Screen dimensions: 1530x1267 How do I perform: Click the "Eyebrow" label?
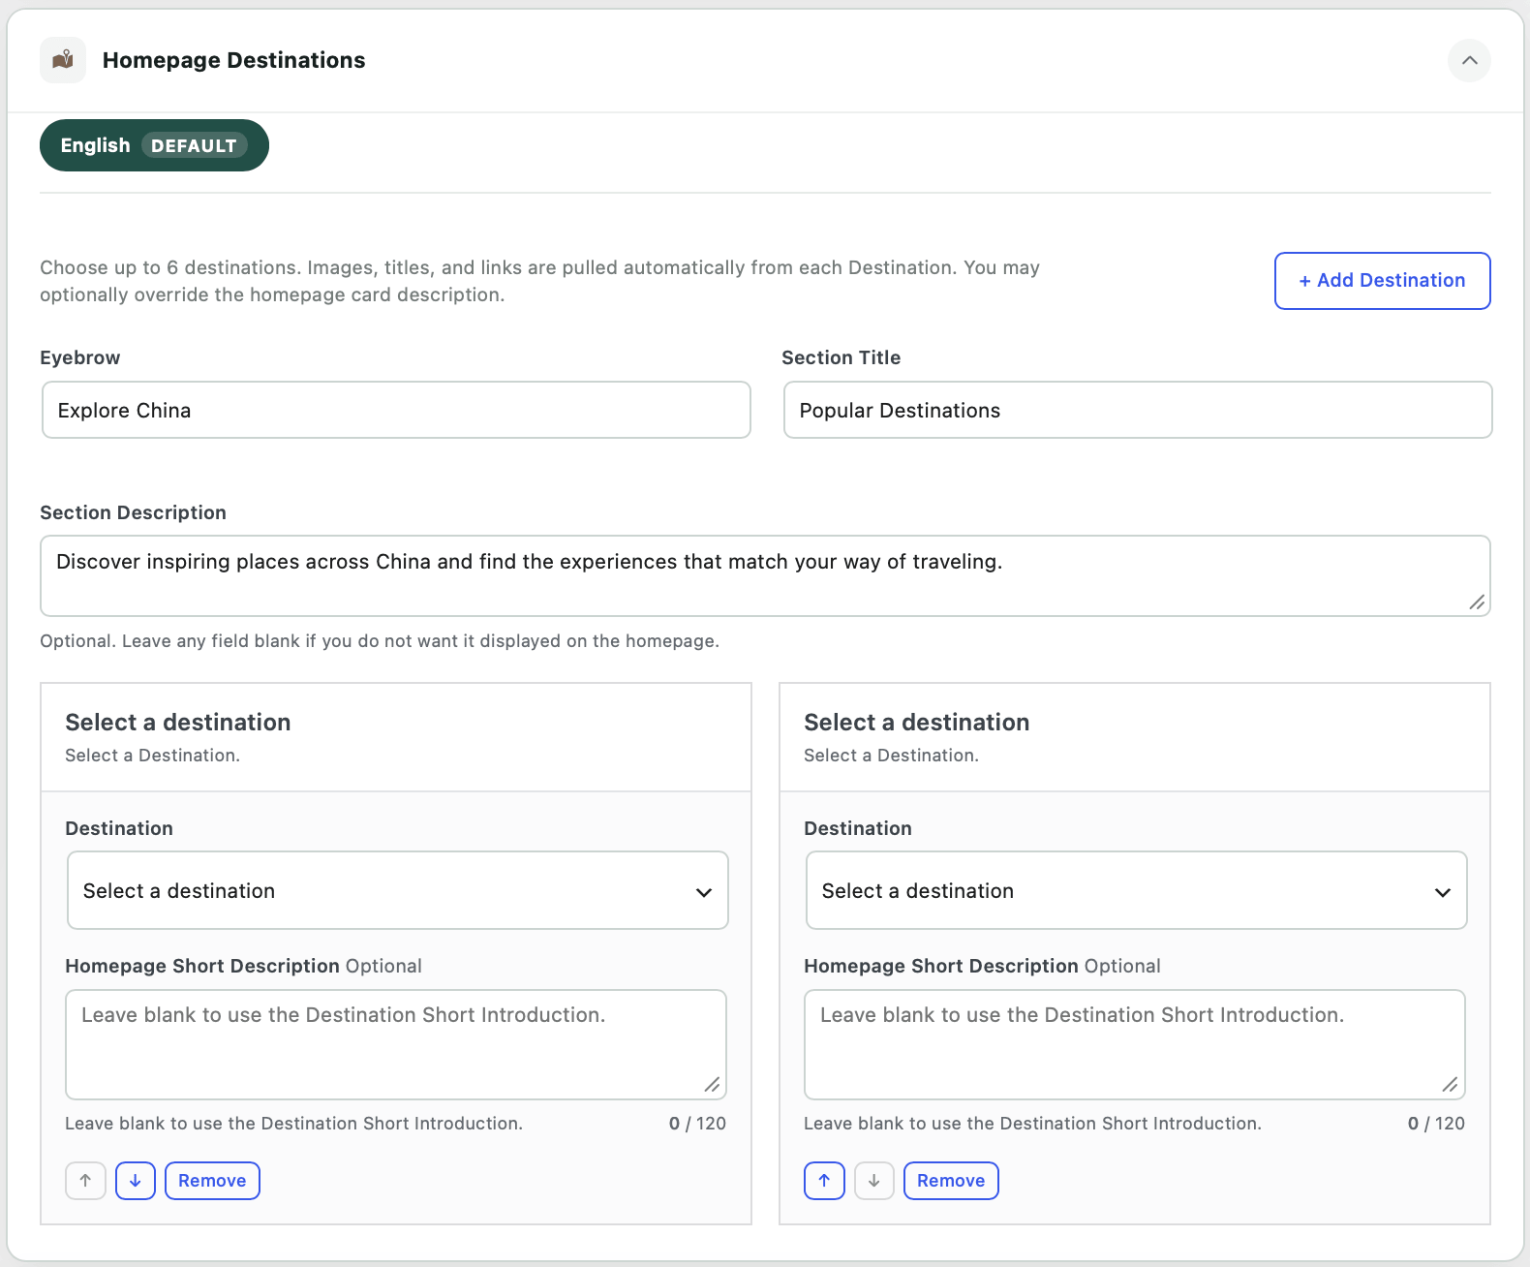pyautogui.click(x=80, y=357)
